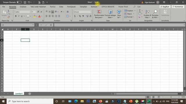This screenshot has width=186, height=104.
Task: Click in the formula bar
Action: tap(119, 25)
